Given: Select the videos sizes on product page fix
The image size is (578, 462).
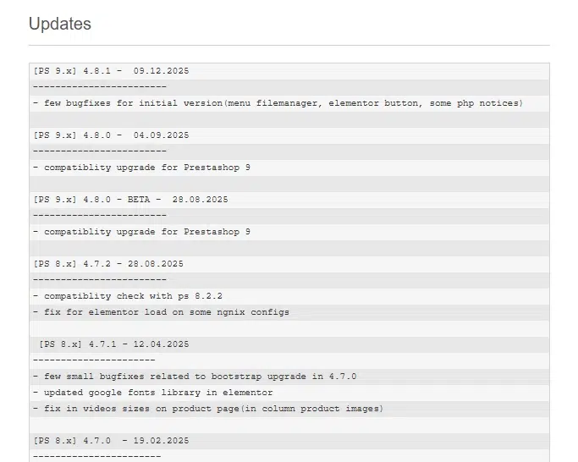Looking at the screenshot, I should point(208,409).
